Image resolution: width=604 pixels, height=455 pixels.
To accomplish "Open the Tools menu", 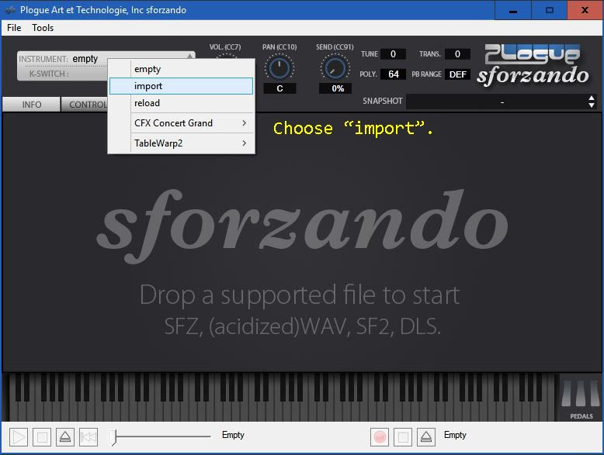I will point(43,28).
